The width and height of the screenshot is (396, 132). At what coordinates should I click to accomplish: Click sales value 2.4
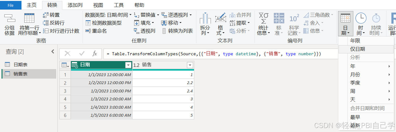coord(163,91)
